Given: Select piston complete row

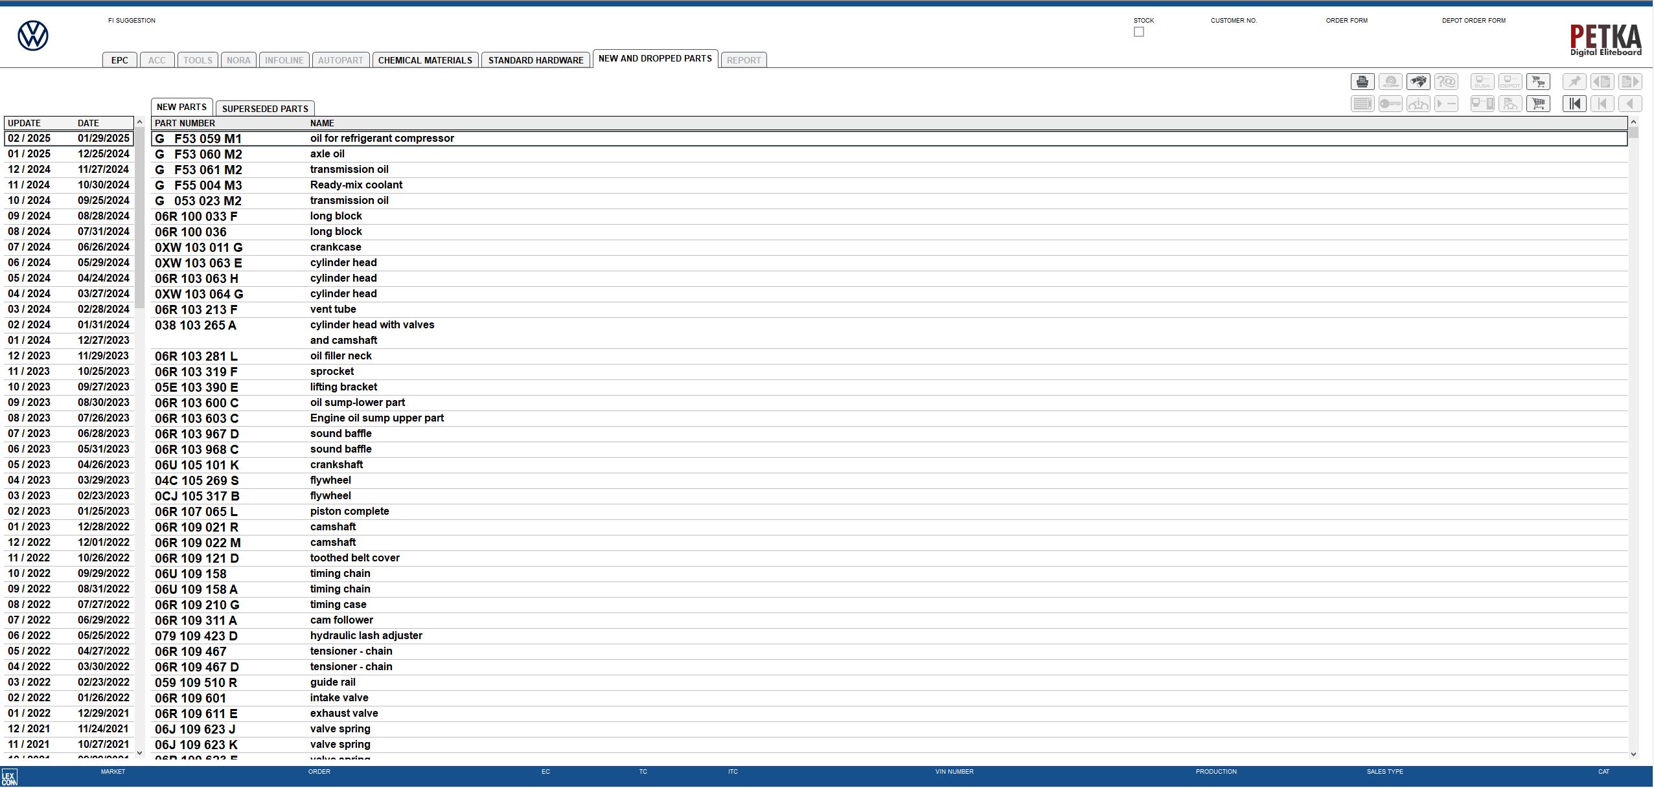Looking at the screenshot, I should pos(890,512).
